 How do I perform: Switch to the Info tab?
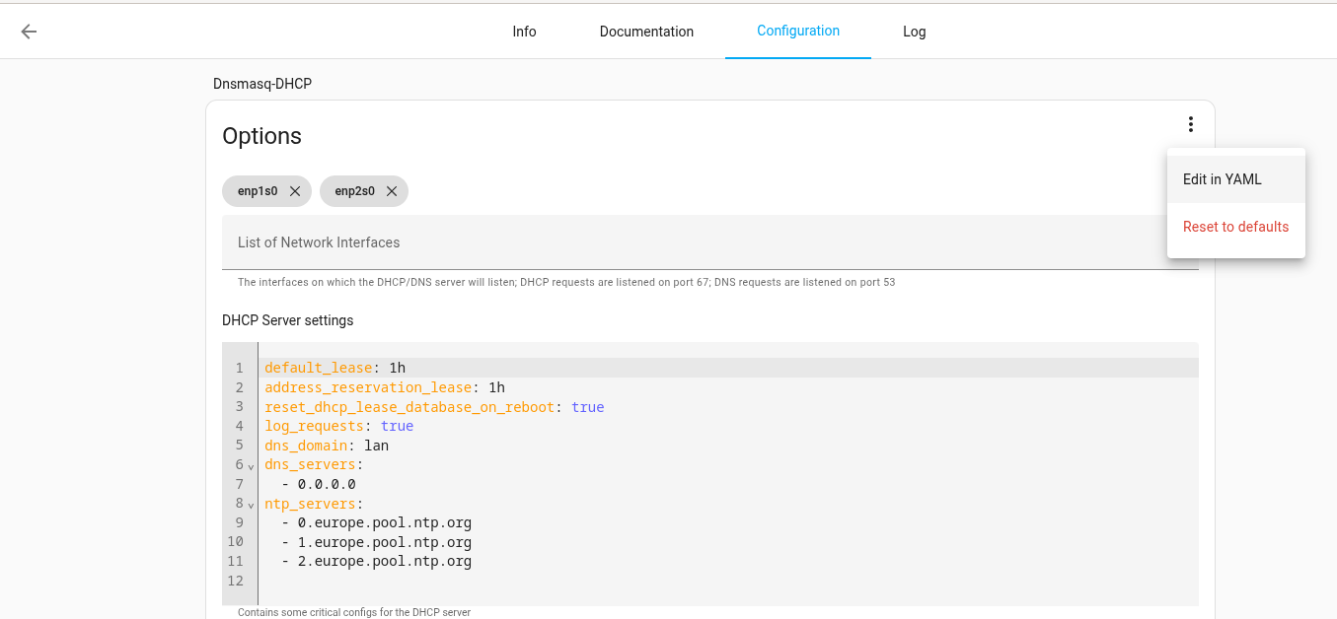pyautogui.click(x=524, y=32)
